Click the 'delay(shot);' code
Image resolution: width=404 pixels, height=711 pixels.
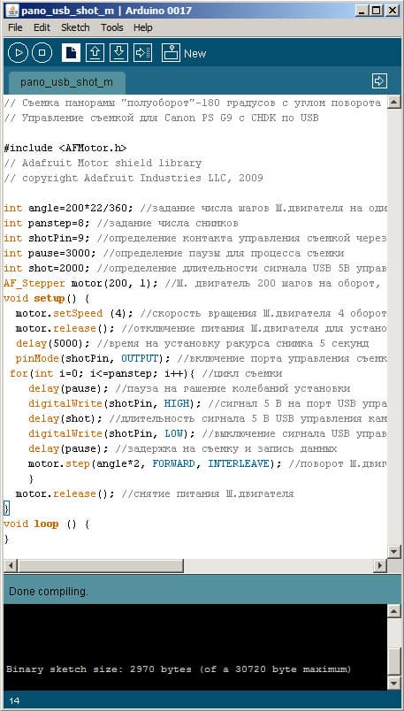(x=65, y=418)
